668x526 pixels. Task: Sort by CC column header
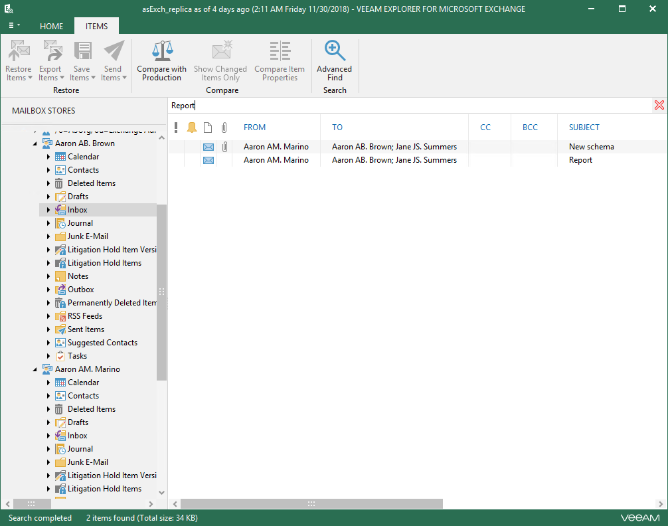tap(485, 127)
